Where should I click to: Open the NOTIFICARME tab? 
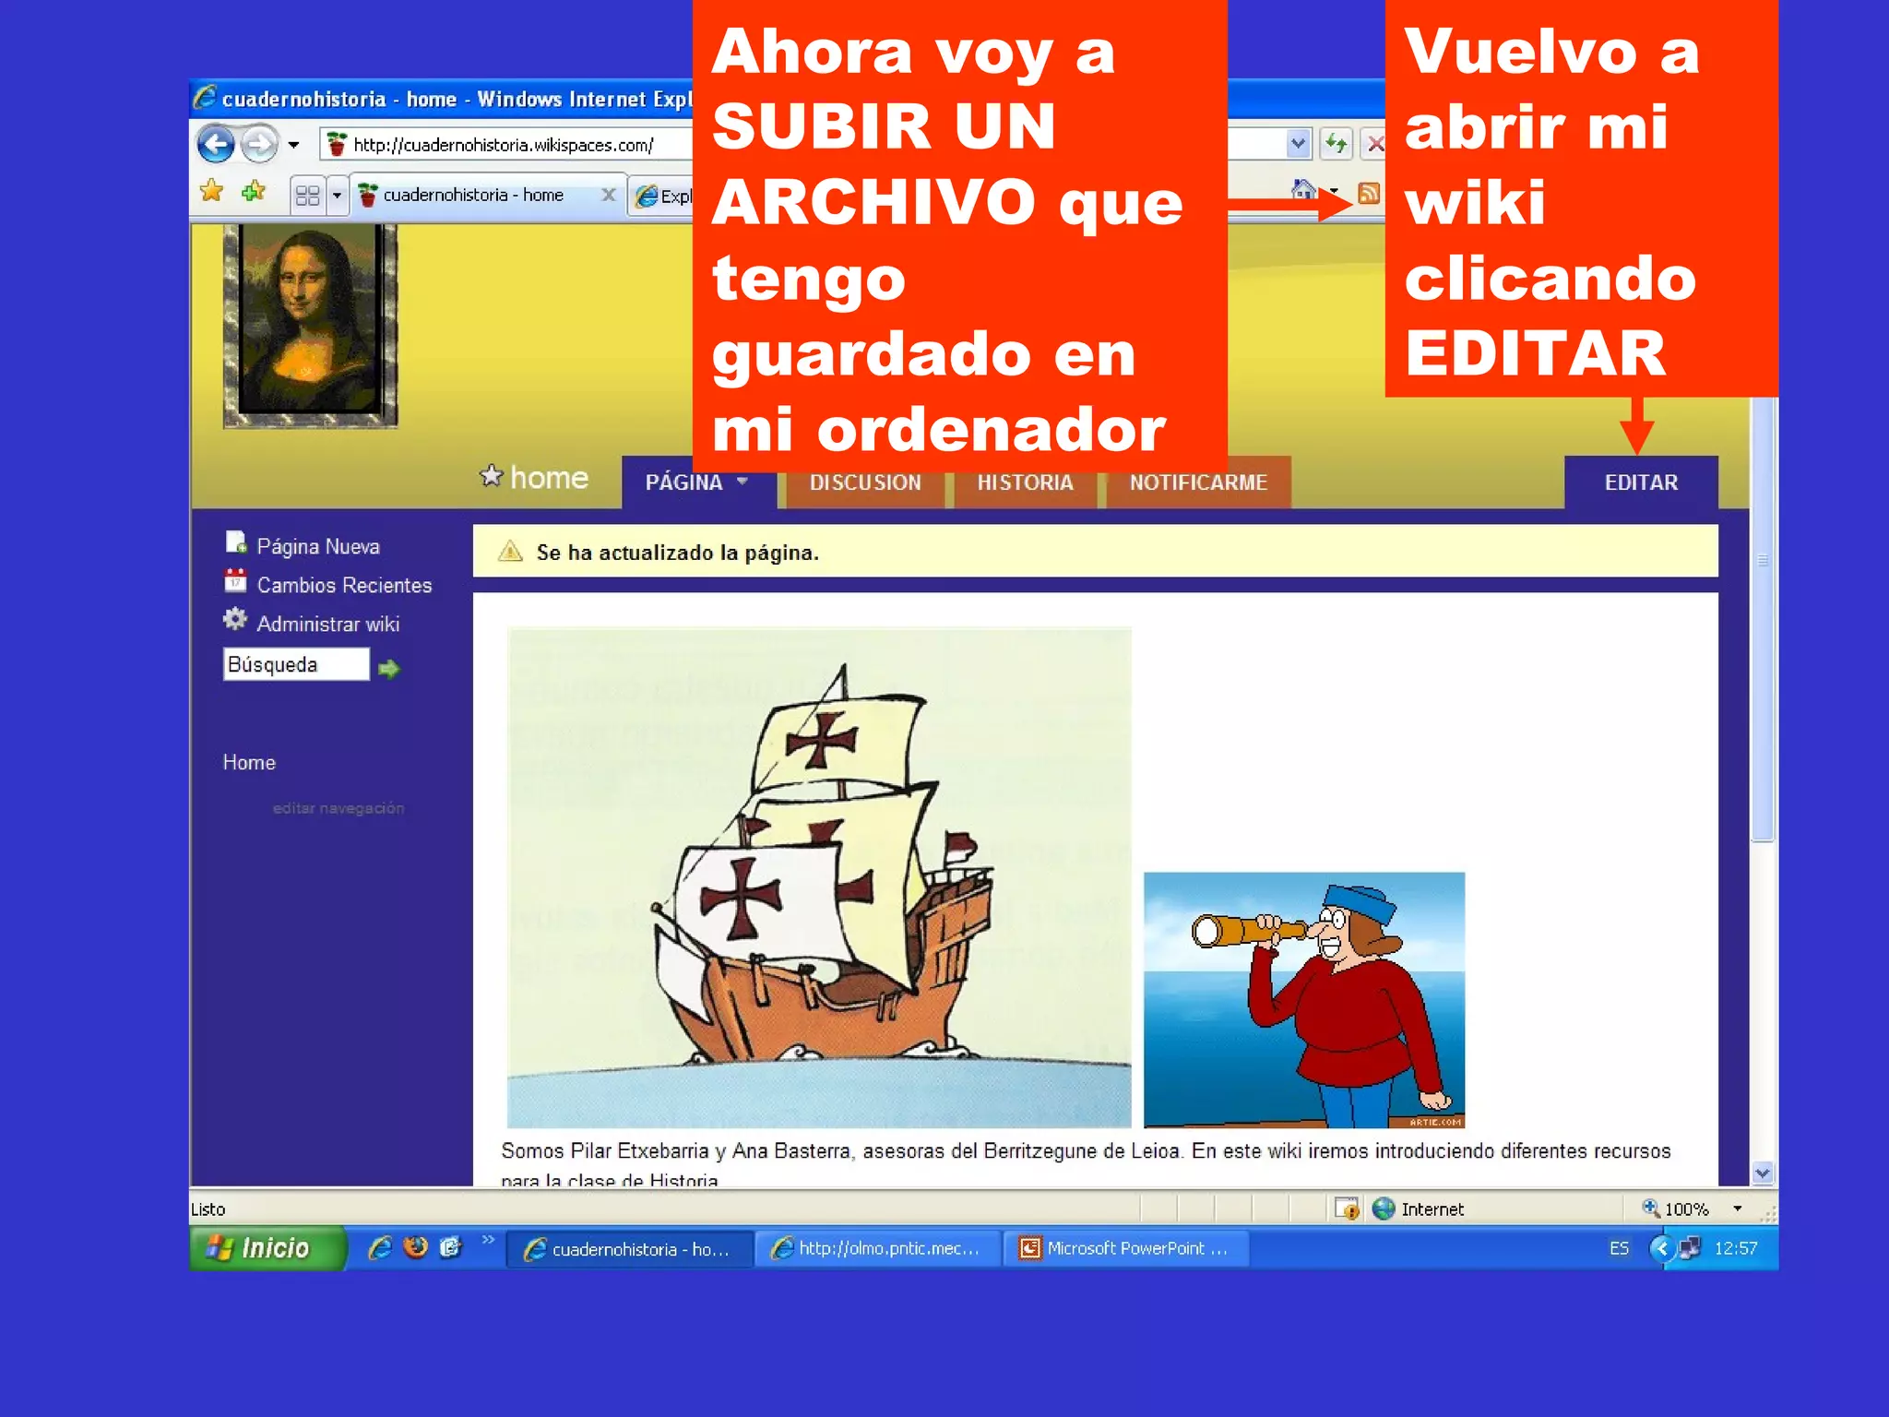coord(1198,482)
